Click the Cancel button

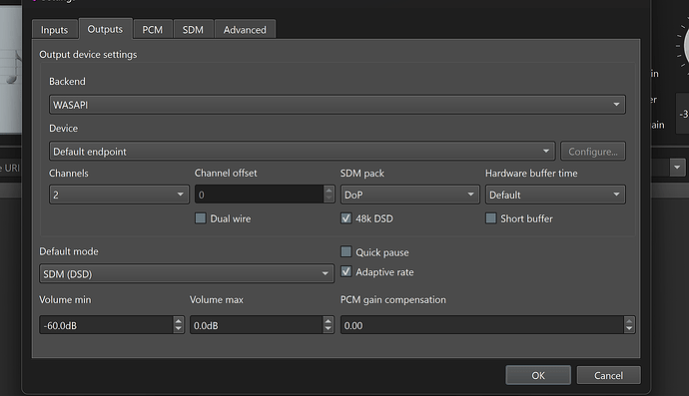(608, 375)
